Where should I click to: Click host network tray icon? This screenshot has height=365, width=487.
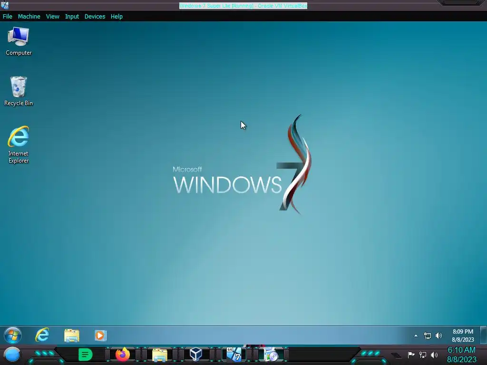pyautogui.click(x=423, y=355)
